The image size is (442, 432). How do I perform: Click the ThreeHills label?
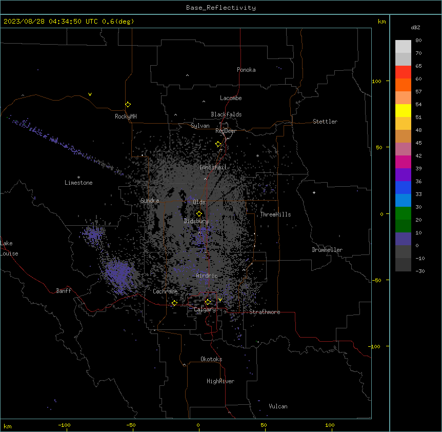[275, 214]
